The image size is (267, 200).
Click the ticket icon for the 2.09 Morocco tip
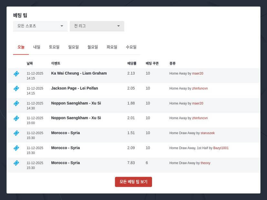pos(16,148)
